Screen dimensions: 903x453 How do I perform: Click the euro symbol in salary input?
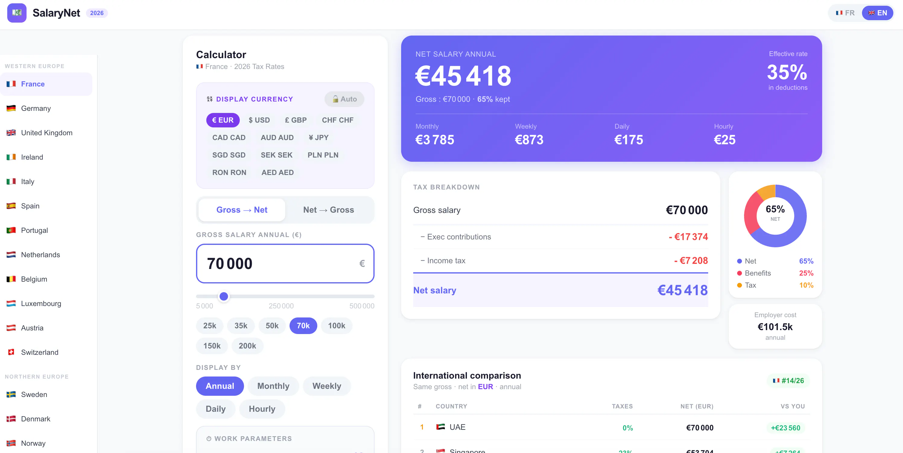tap(362, 263)
